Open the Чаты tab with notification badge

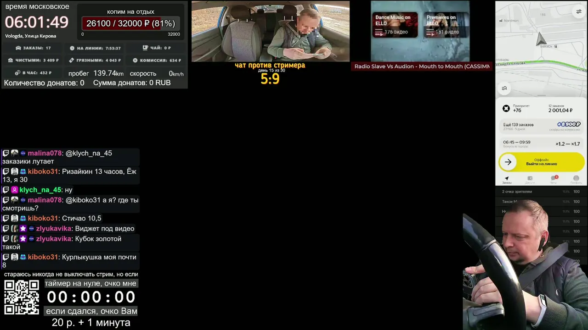point(553,180)
